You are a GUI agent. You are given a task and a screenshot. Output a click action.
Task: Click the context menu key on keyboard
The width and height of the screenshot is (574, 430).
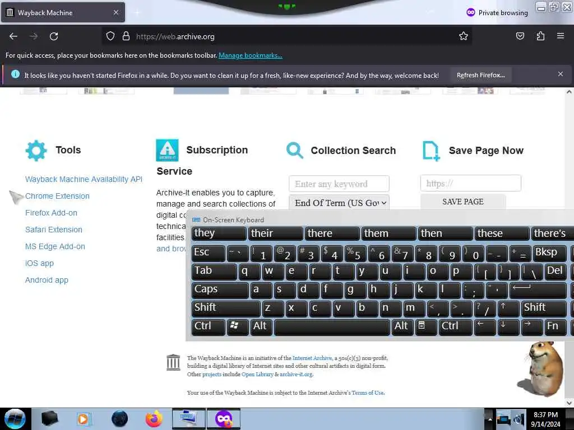click(x=426, y=327)
